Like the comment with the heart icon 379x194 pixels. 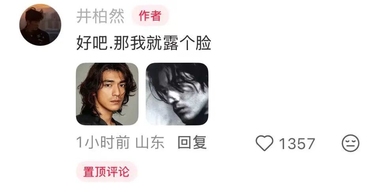point(265,143)
